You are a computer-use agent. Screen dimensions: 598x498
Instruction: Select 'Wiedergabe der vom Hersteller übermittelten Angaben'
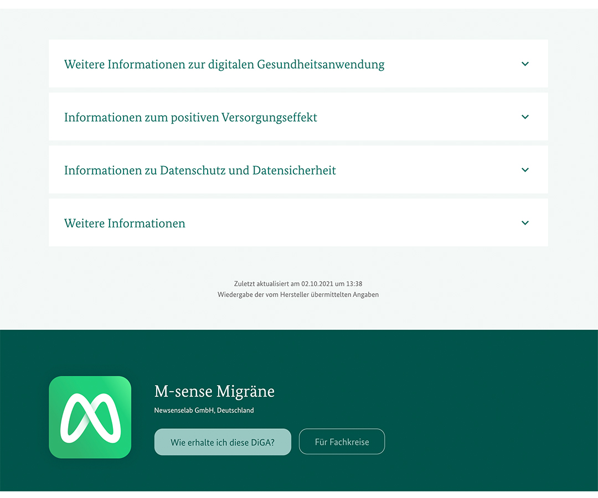(x=298, y=294)
